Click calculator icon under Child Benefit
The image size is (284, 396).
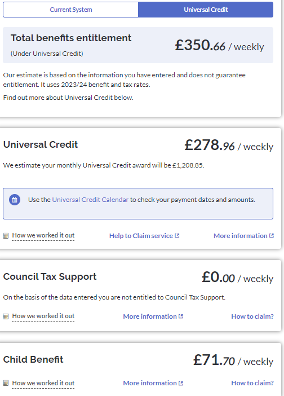(6, 383)
